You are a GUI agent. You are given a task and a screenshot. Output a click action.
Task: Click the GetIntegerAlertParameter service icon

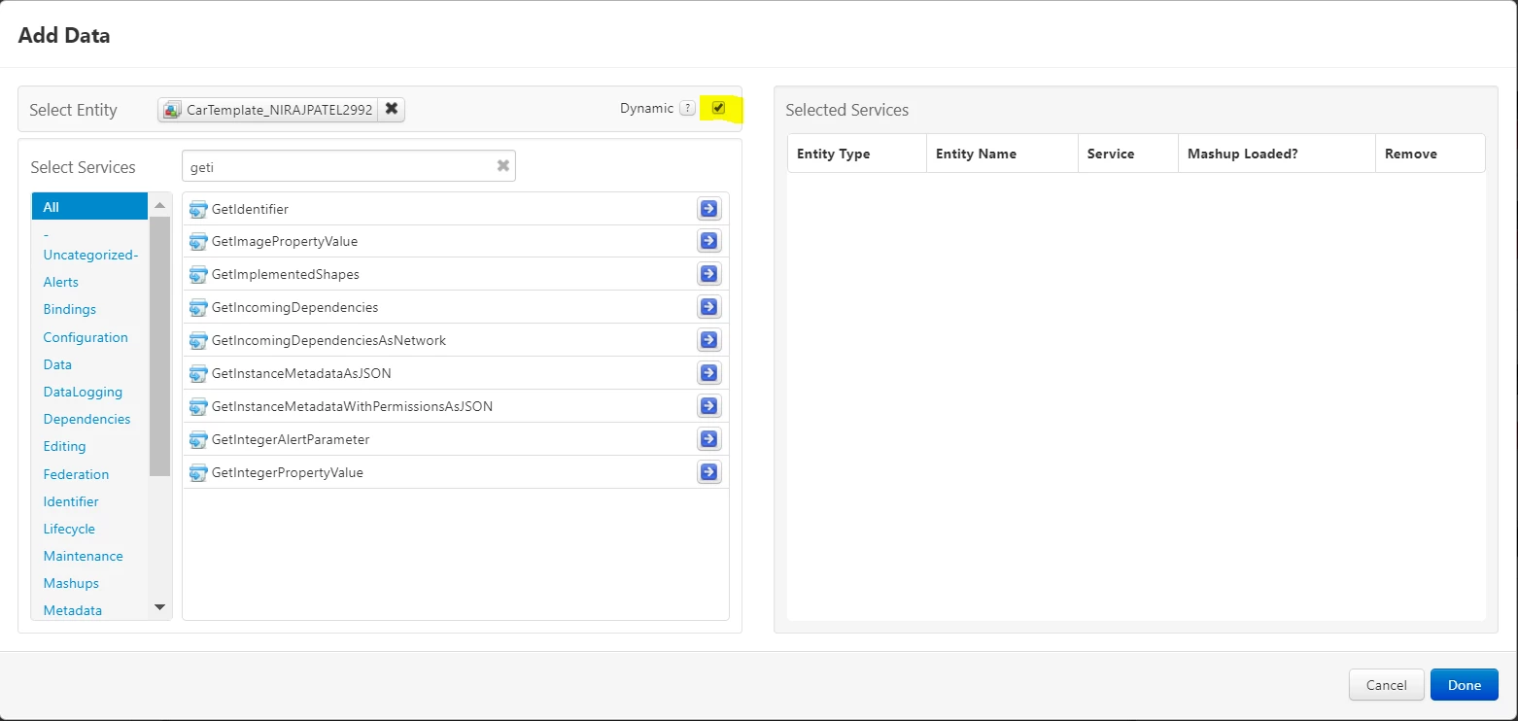click(198, 439)
